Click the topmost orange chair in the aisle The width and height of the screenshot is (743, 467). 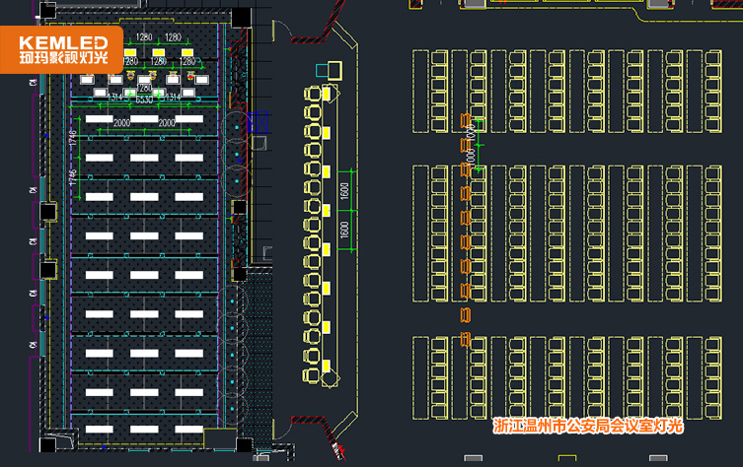(x=467, y=121)
